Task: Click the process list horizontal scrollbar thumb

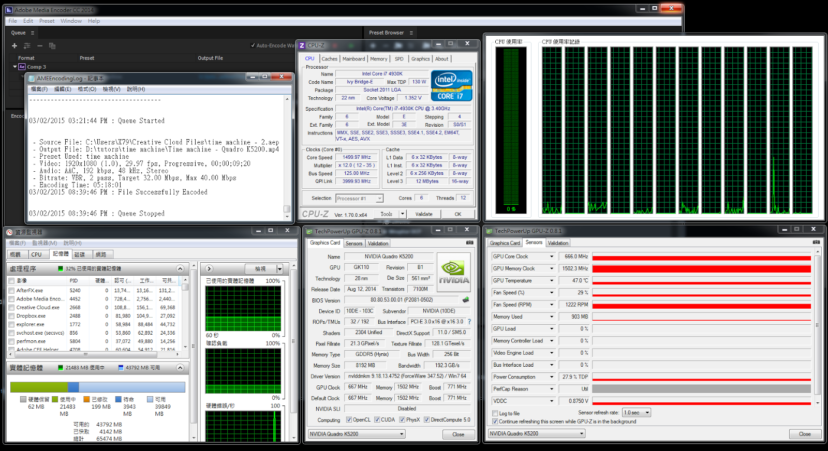Action: point(85,354)
